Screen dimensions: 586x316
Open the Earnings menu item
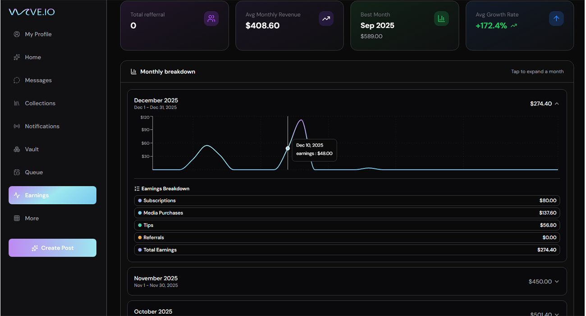point(52,195)
